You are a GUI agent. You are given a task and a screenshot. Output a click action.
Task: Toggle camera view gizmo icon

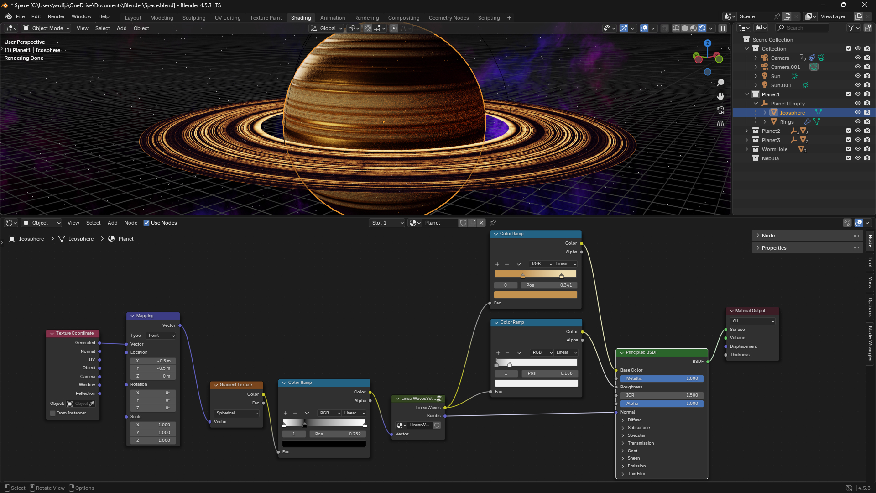tap(720, 110)
